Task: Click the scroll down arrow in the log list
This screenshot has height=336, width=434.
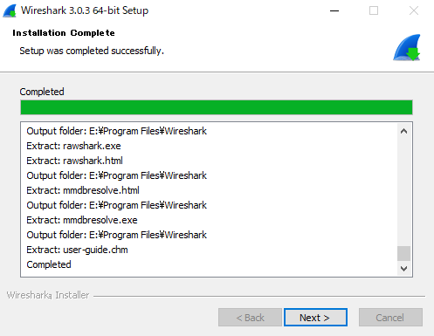Action: tap(403, 268)
